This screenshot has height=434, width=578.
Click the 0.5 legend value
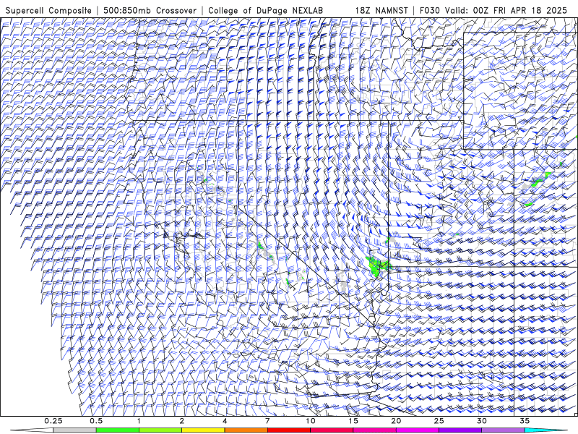[x=96, y=421]
